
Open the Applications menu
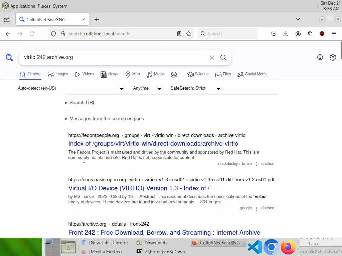(x=19, y=6)
